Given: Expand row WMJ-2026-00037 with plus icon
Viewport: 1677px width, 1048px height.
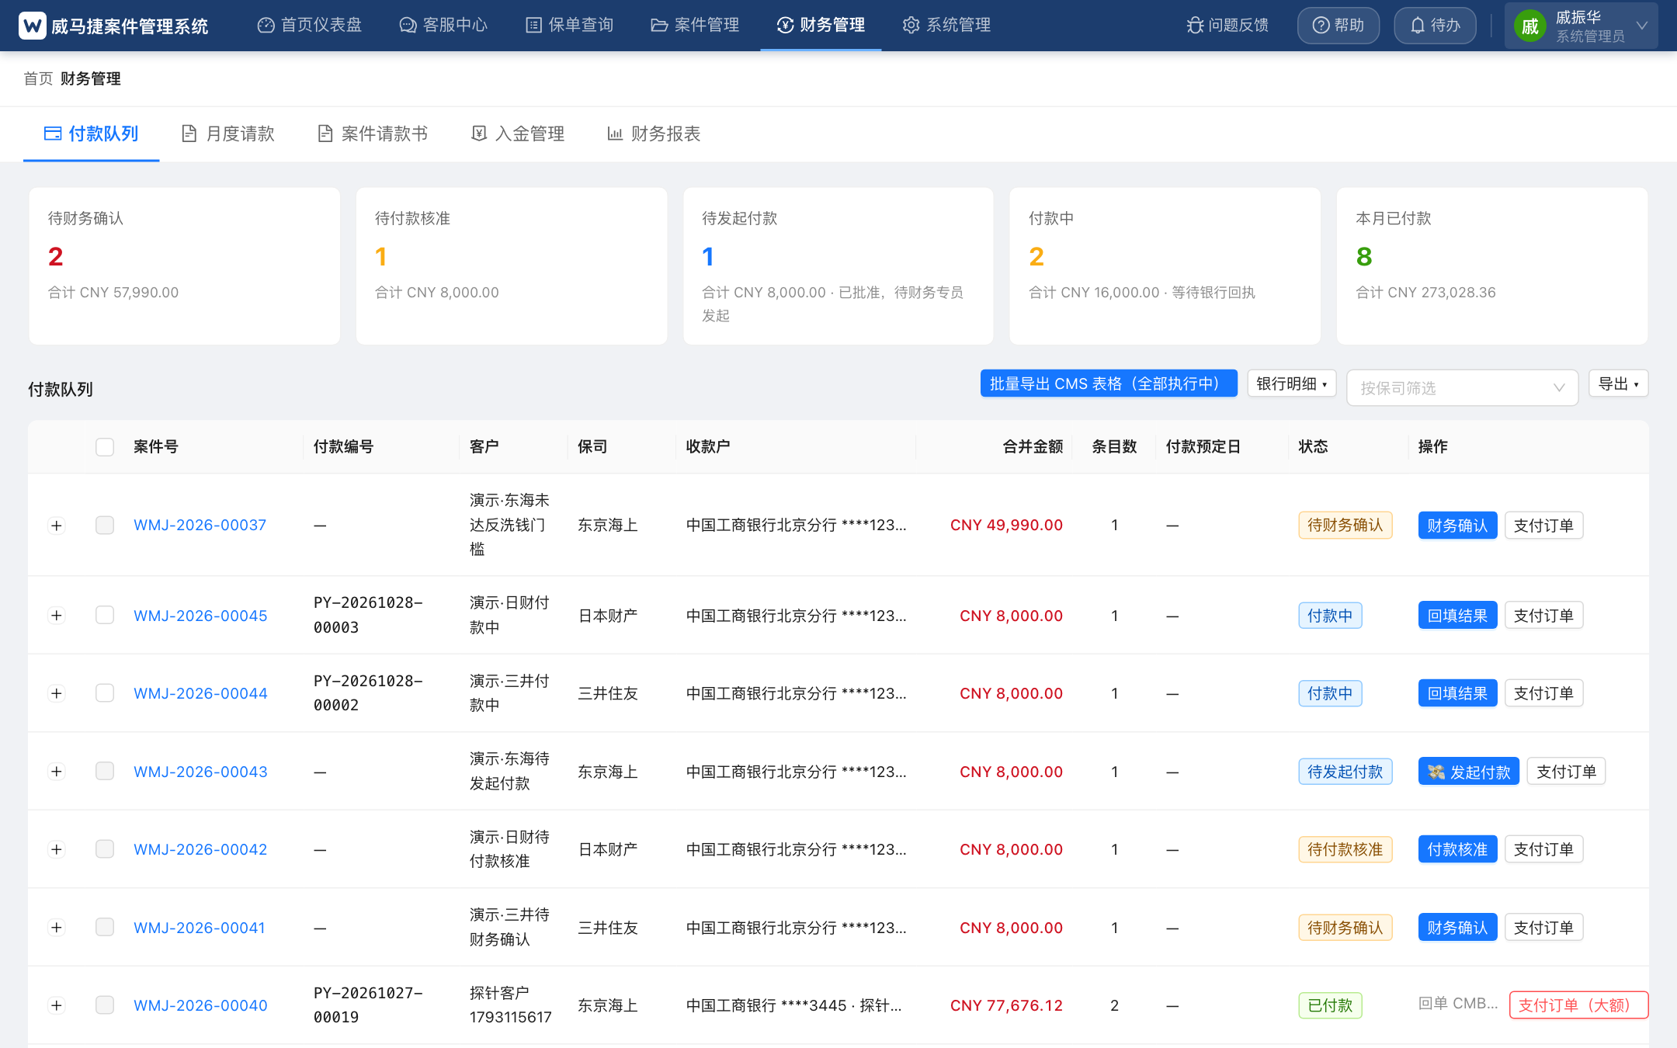Looking at the screenshot, I should (x=57, y=526).
